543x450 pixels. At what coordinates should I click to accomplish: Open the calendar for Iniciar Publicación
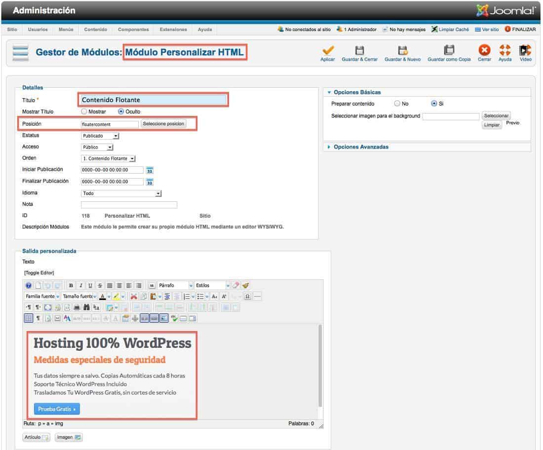point(150,170)
